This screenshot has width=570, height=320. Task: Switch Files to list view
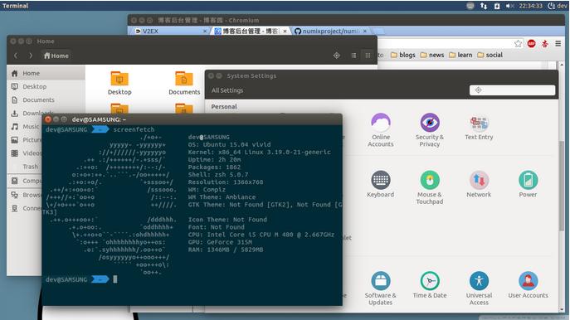coord(353,56)
